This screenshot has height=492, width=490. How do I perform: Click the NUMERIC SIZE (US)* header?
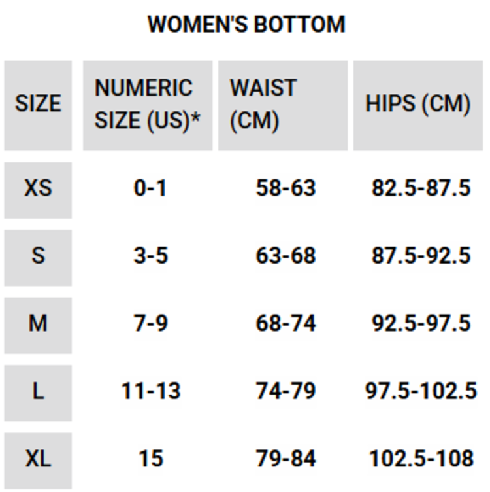click(x=148, y=105)
